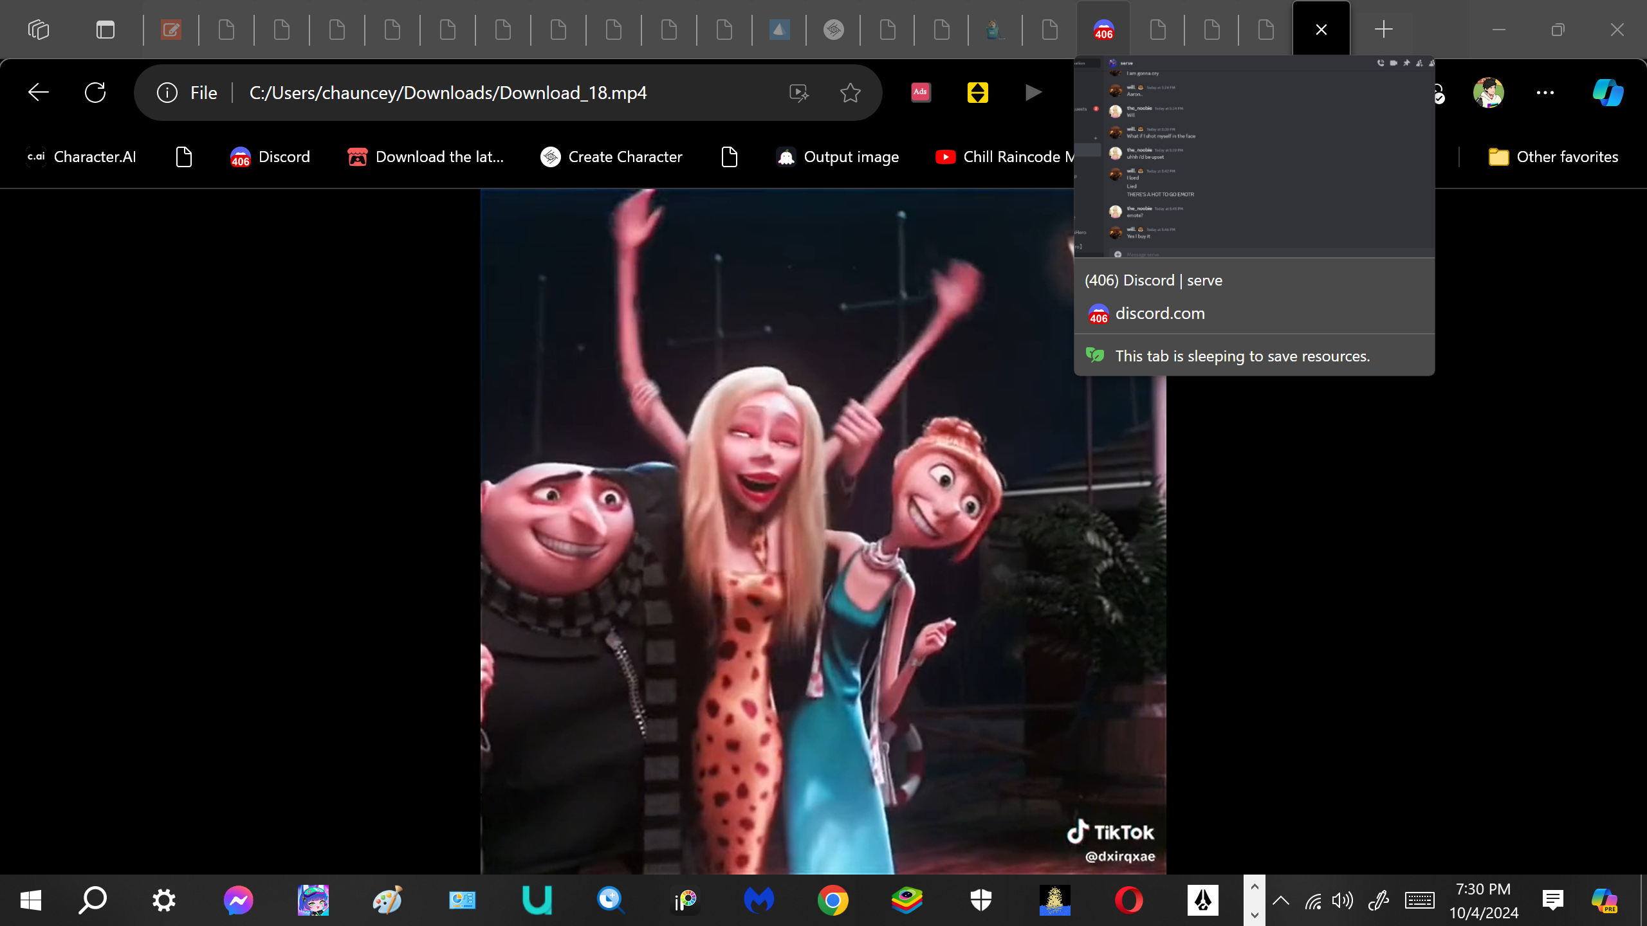The width and height of the screenshot is (1647, 926).
Task: Open the volume control in system tray
Action: (x=1343, y=900)
